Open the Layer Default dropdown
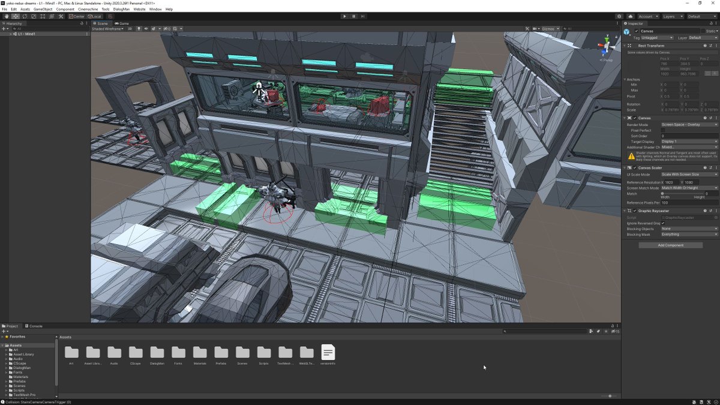Viewport: 720px width, 405px height. point(703,38)
